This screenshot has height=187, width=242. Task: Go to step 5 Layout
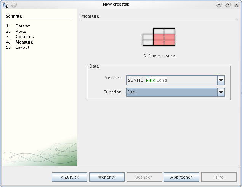(22, 47)
